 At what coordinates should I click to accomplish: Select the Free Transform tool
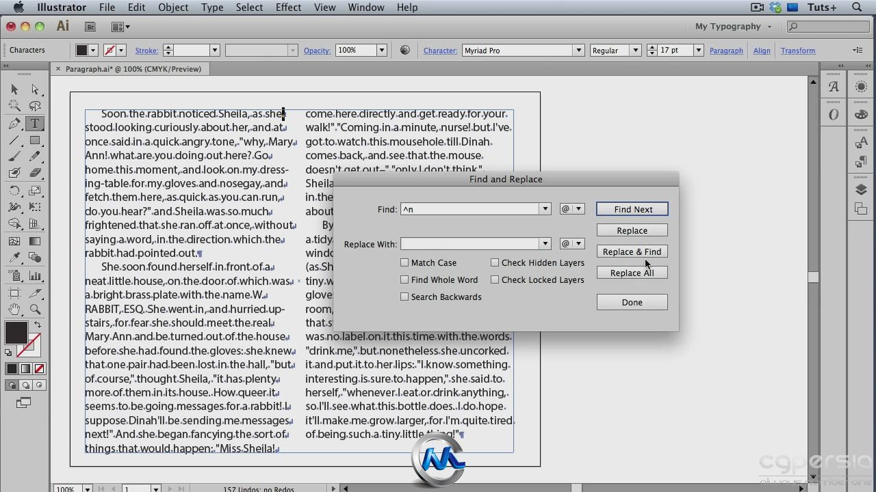pos(35,207)
